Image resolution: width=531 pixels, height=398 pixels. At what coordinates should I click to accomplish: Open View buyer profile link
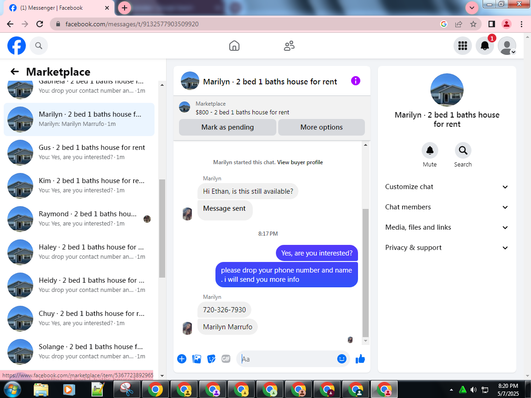[300, 162]
